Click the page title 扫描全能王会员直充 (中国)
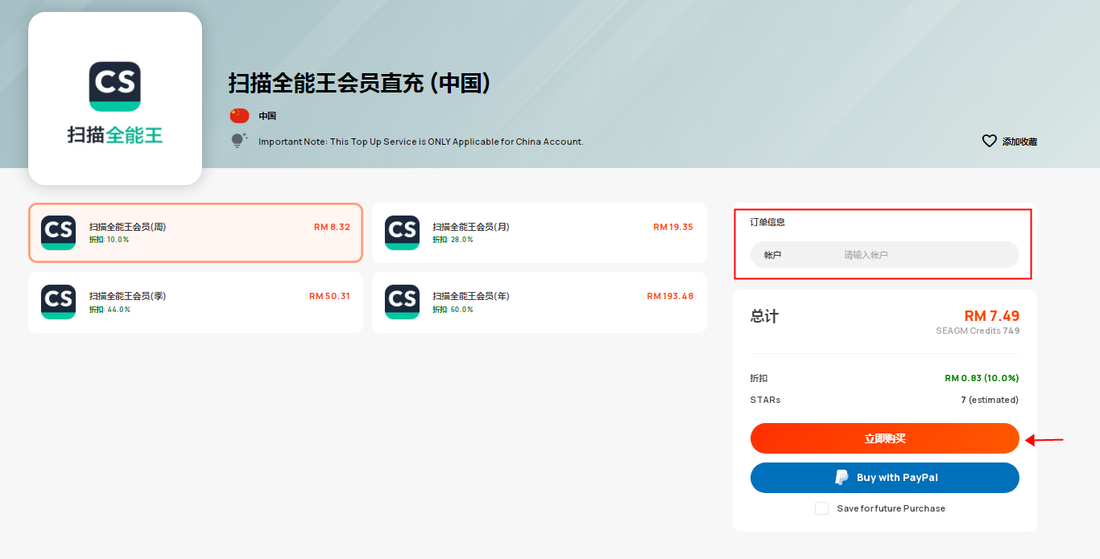 coord(359,83)
